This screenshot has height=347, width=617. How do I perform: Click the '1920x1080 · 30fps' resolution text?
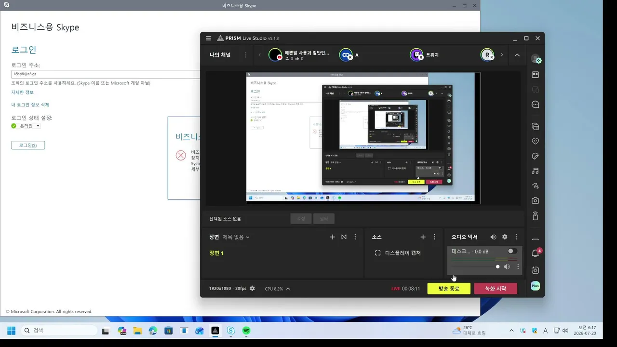tap(228, 289)
